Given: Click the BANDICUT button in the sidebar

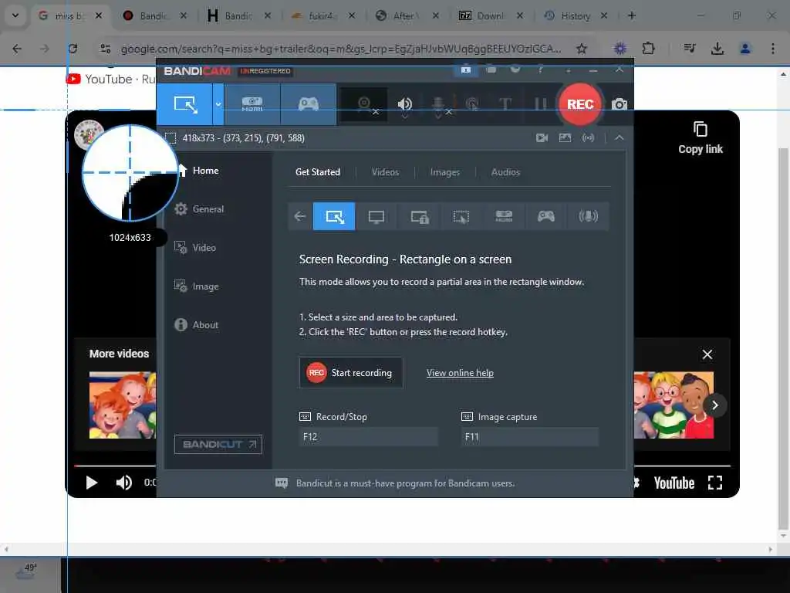Looking at the screenshot, I should pyautogui.click(x=218, y=444).
